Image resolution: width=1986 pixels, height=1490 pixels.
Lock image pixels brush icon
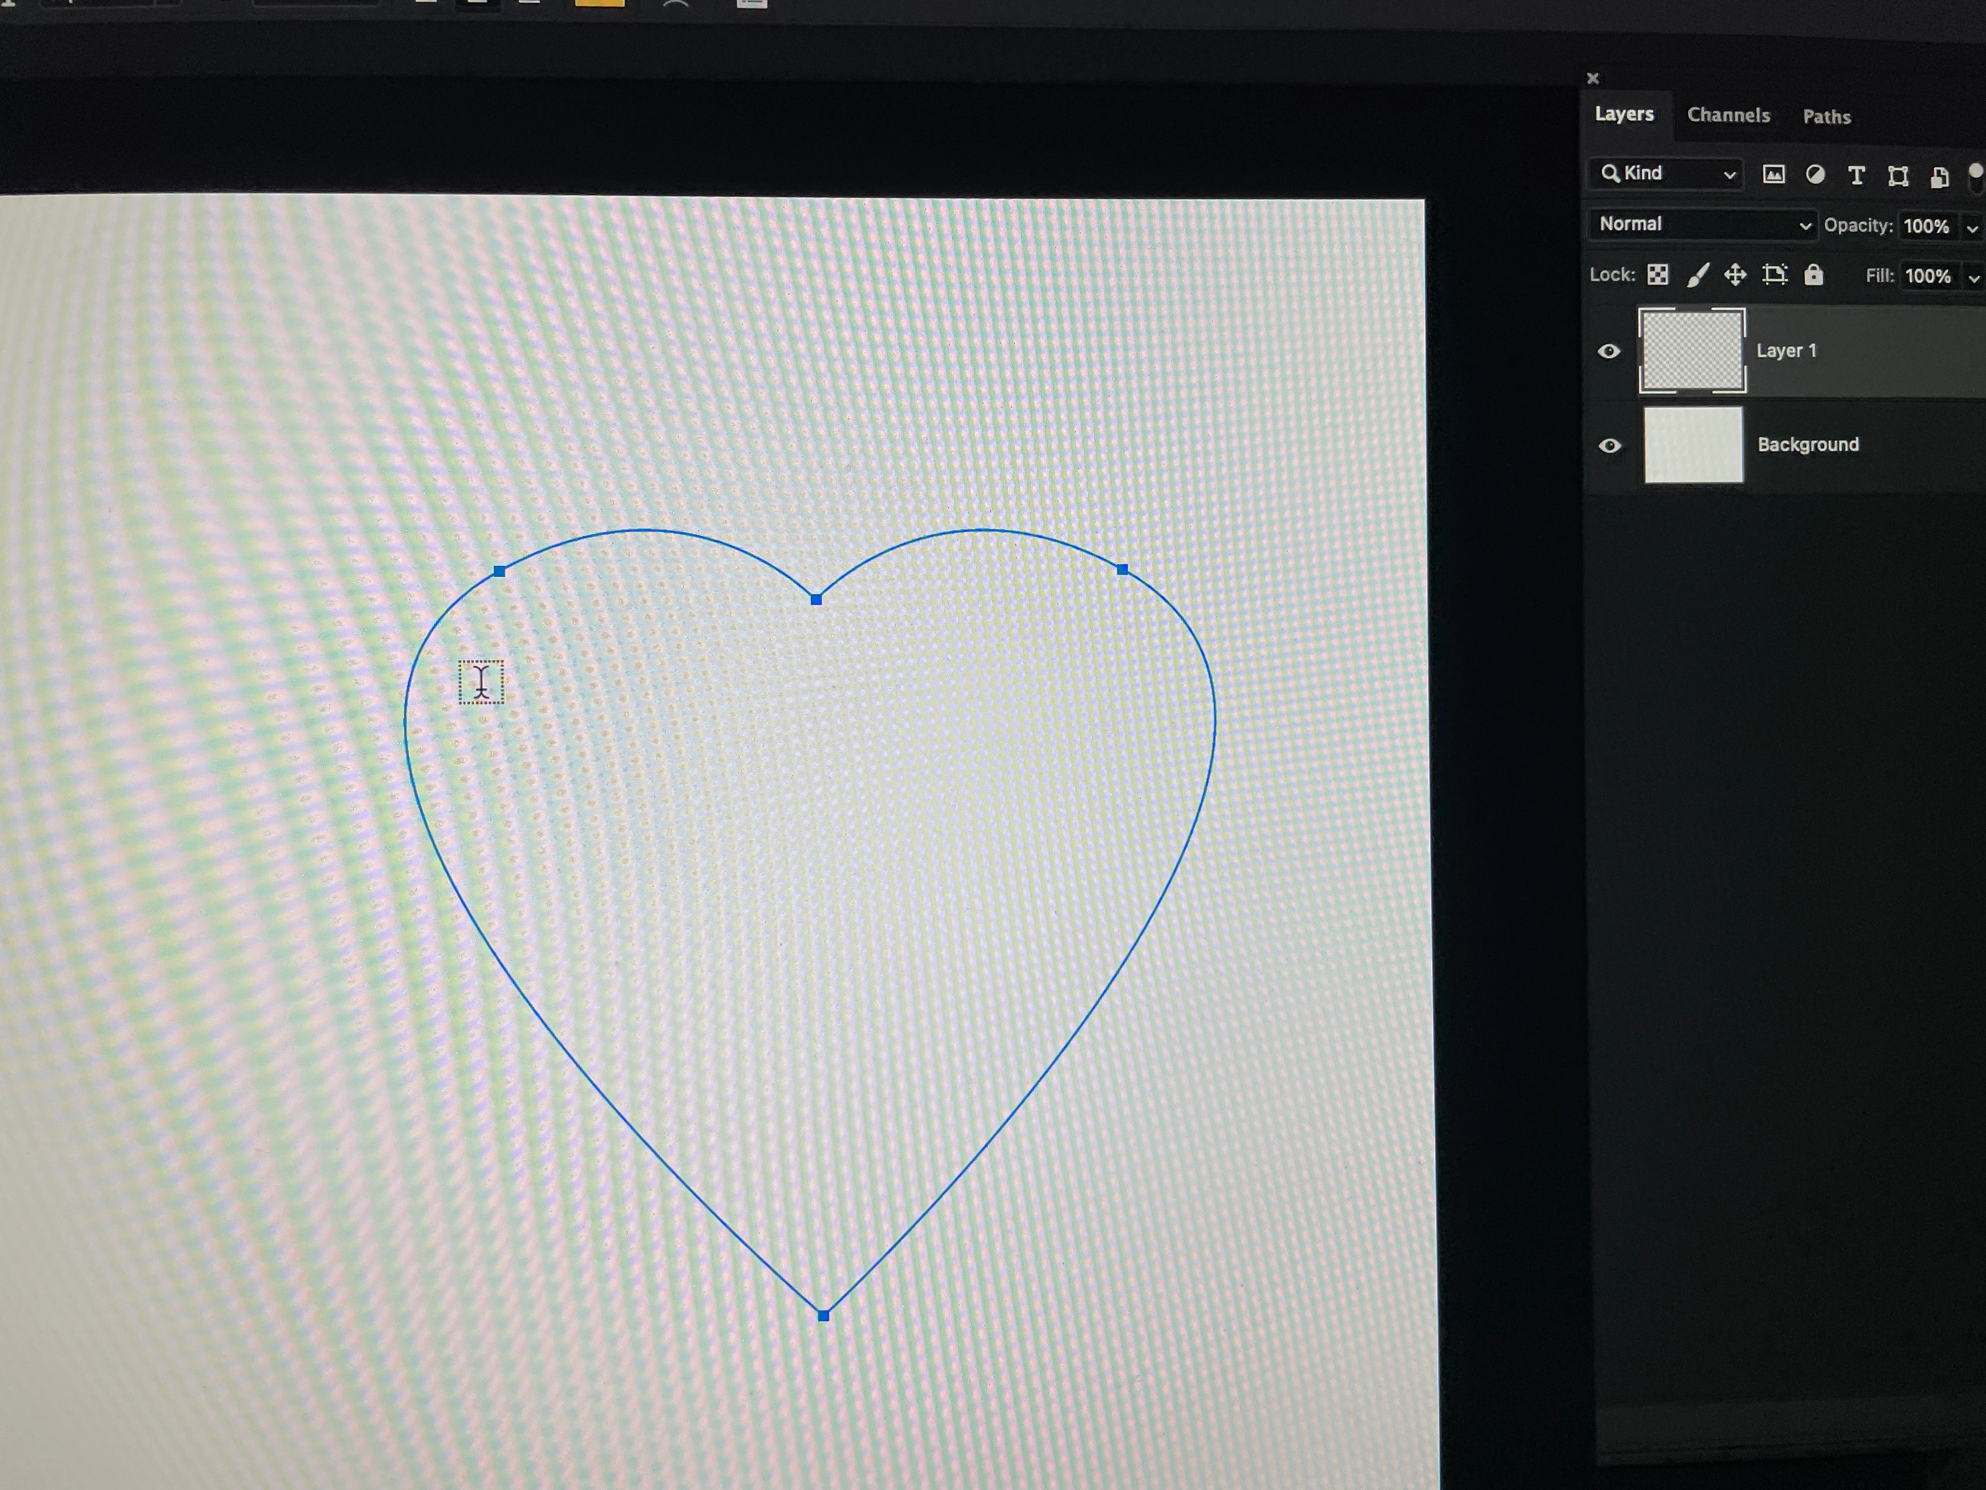[x=1697, y=275]
